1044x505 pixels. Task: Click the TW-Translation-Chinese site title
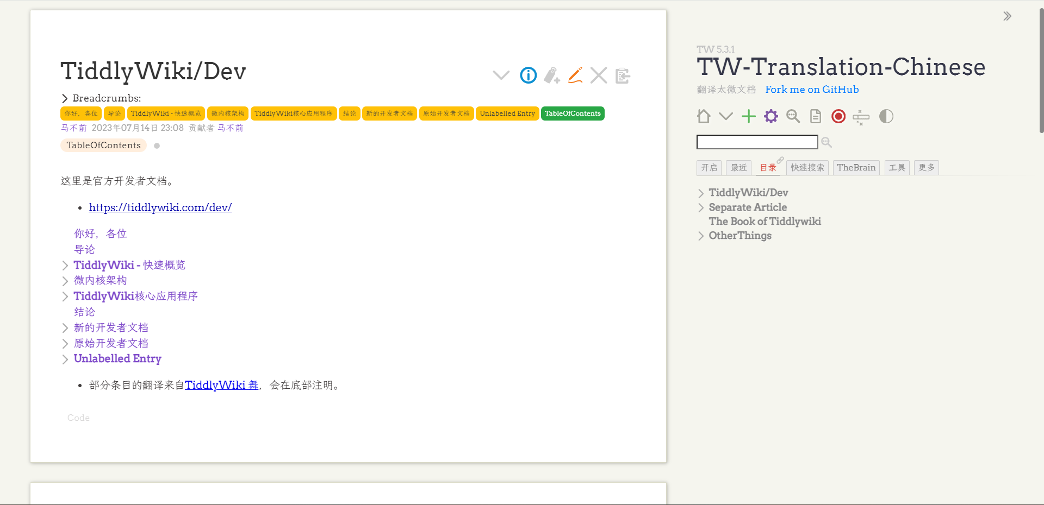click(x=841, y=67)
